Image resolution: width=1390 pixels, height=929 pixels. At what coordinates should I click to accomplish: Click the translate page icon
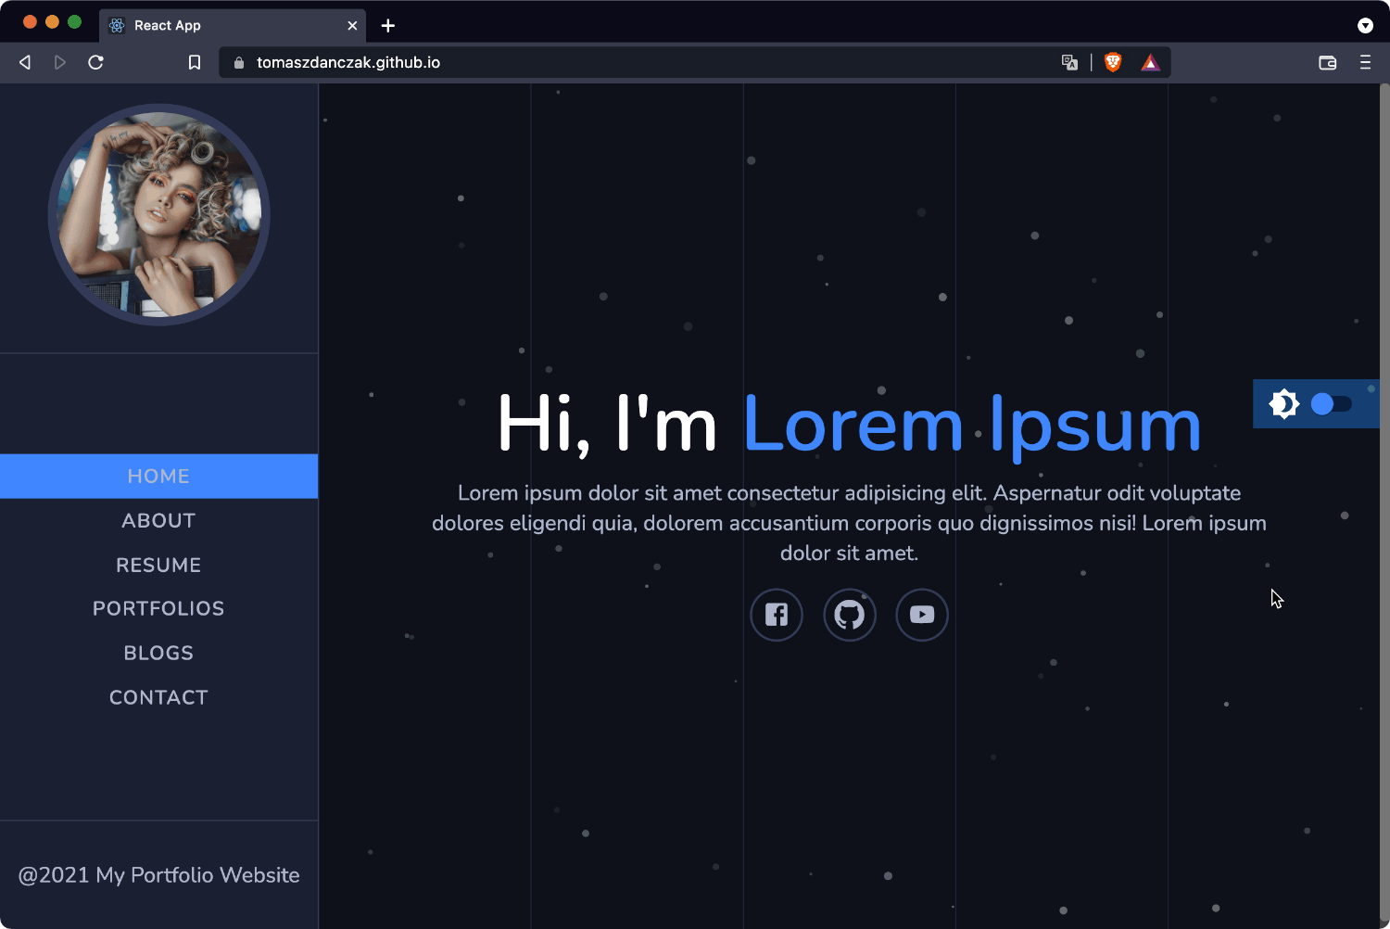tap(1069, 61)
